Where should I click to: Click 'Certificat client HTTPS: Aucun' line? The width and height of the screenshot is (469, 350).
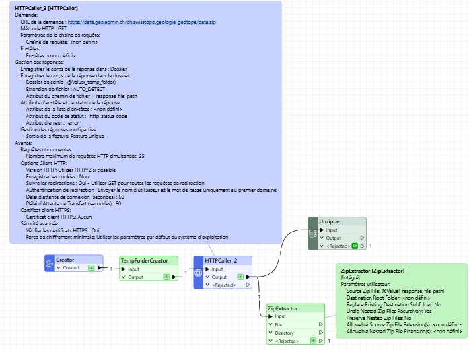(x=59, y=217)
